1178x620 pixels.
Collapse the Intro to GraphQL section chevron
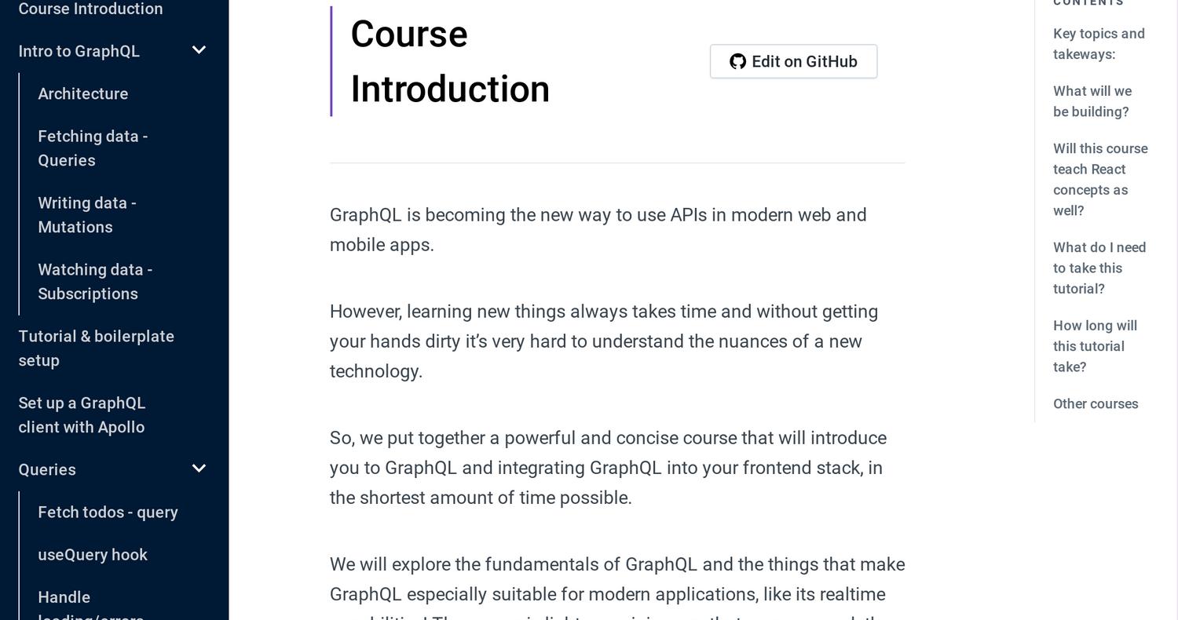[199, 50]
